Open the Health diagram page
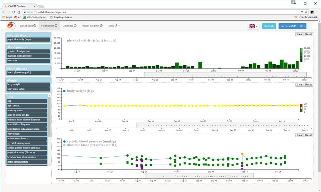321x192 pixels. [x=92, y=26]
